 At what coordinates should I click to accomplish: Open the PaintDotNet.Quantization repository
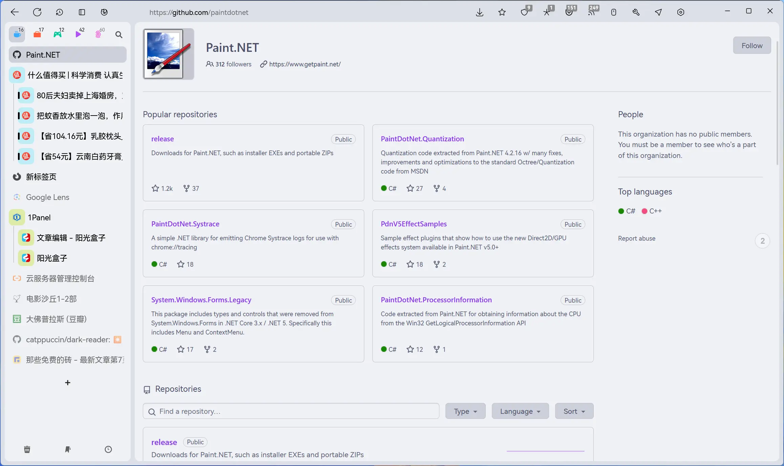pos(422,139)
